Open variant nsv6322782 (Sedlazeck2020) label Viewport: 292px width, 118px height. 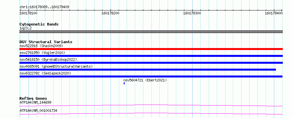(45, 73)
